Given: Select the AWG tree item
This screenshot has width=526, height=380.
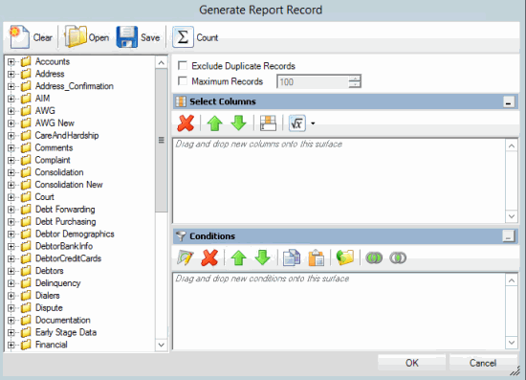Looking at the screenshot, I should coord(45,111).
